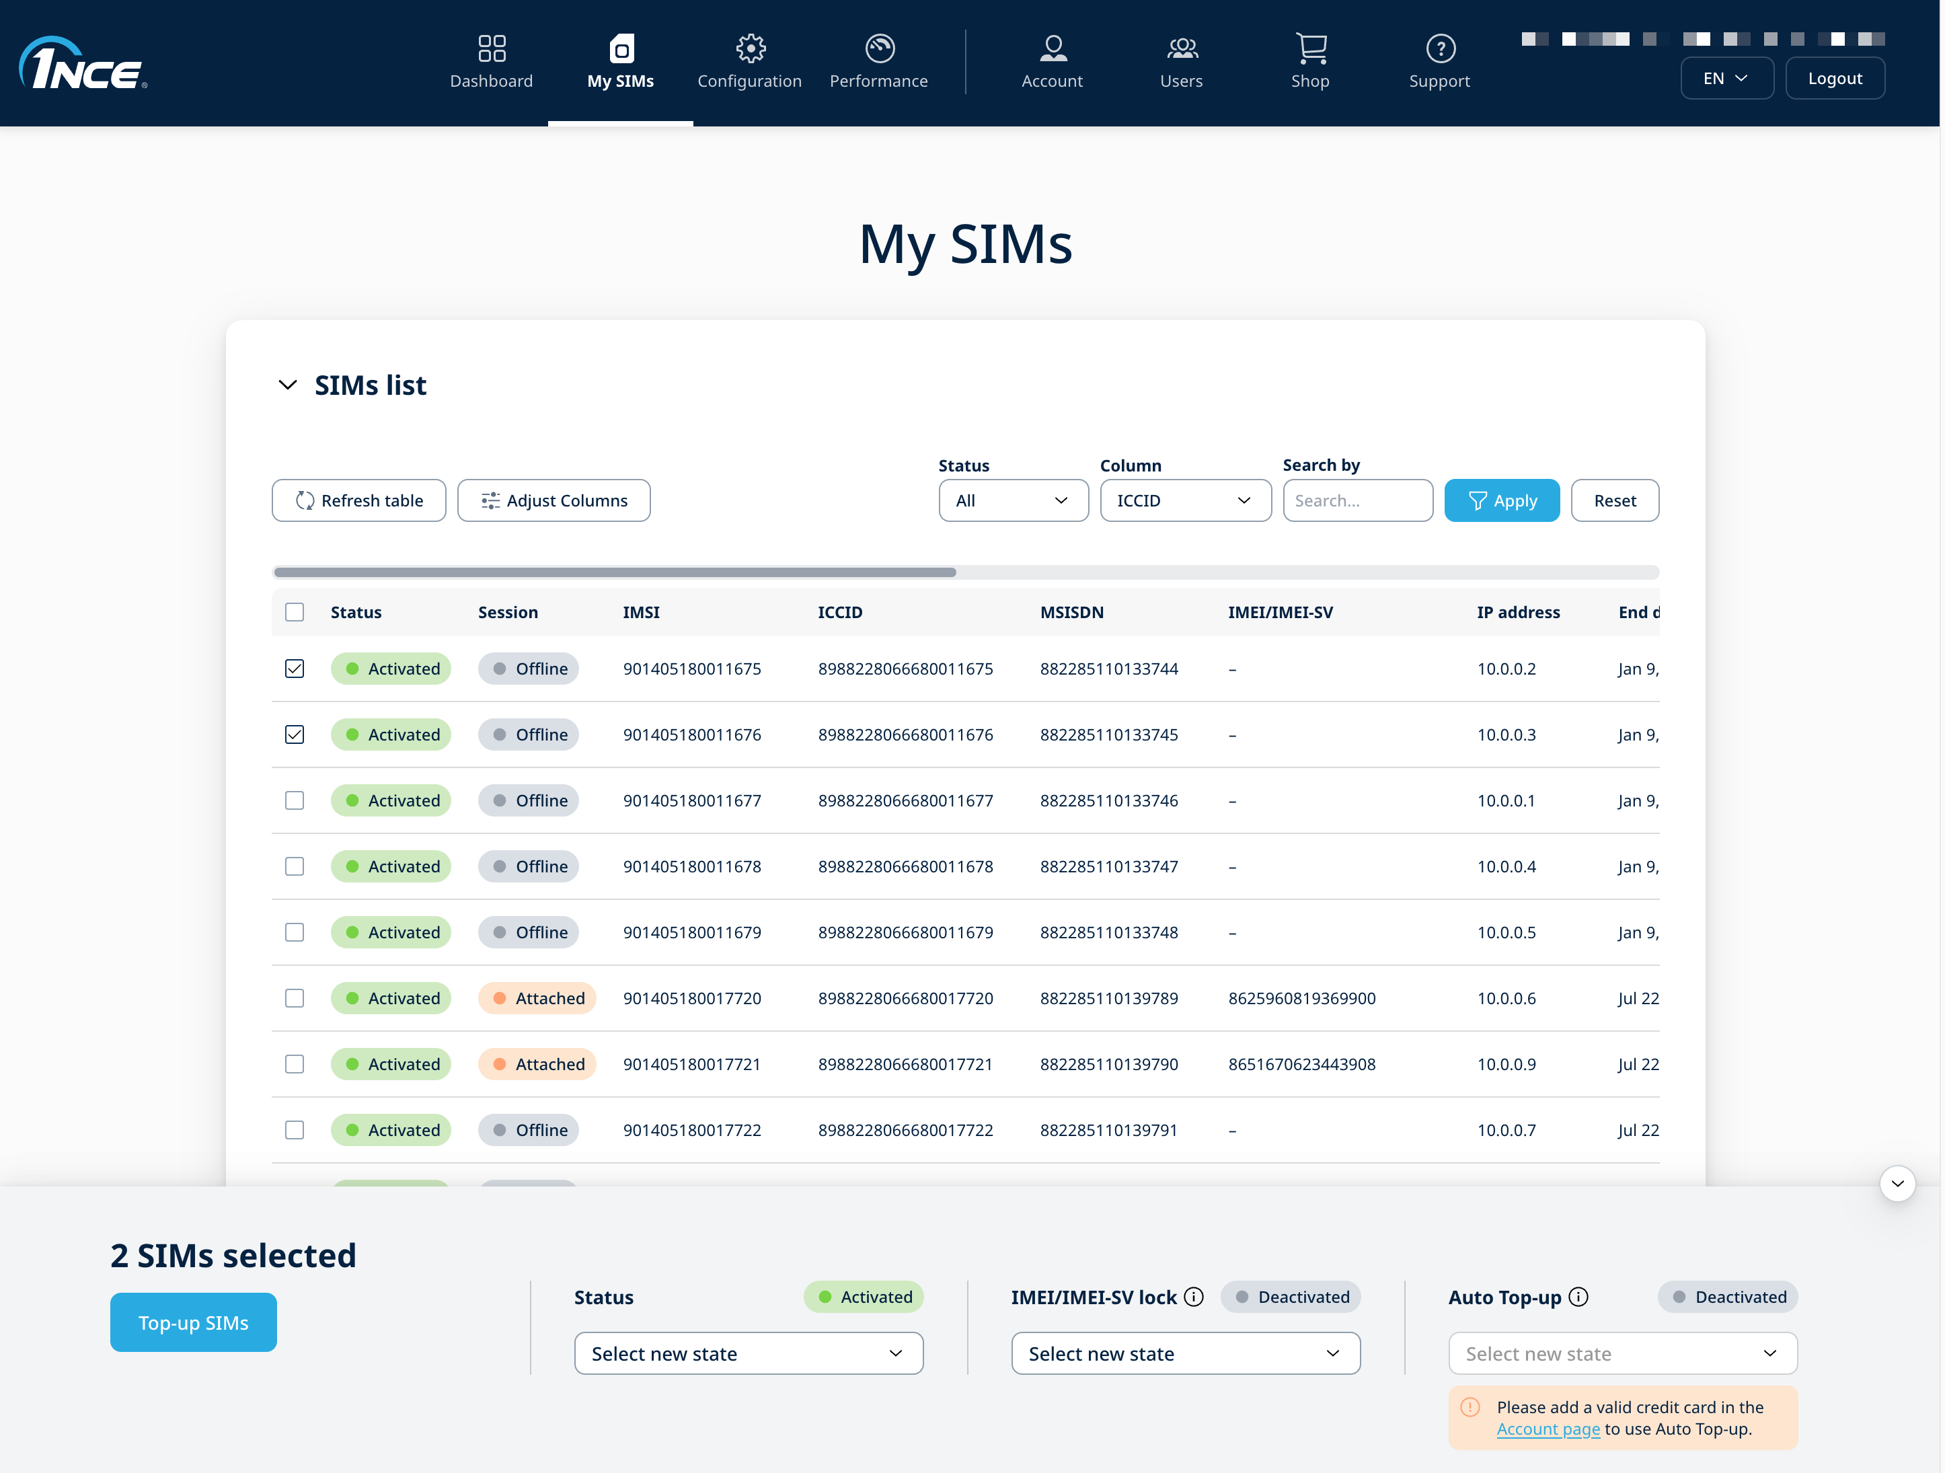The height and width of the screenshot is (1473, 1945).
Task: Uncheck the SIM with IMSI 901405180011675
Action: [295, 669]
